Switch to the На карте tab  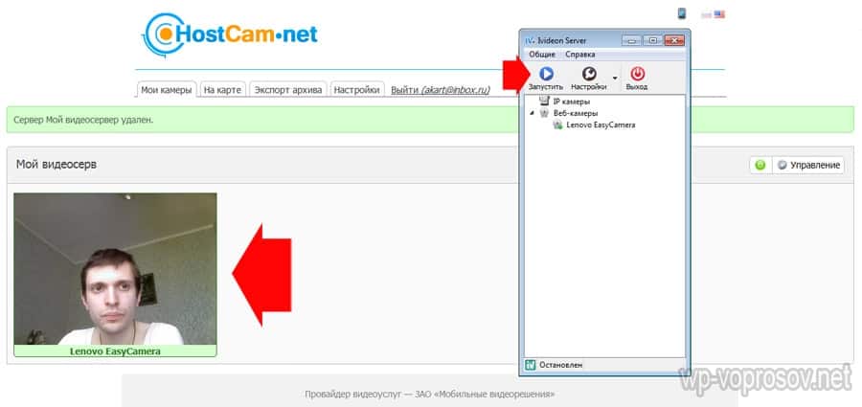222,90
